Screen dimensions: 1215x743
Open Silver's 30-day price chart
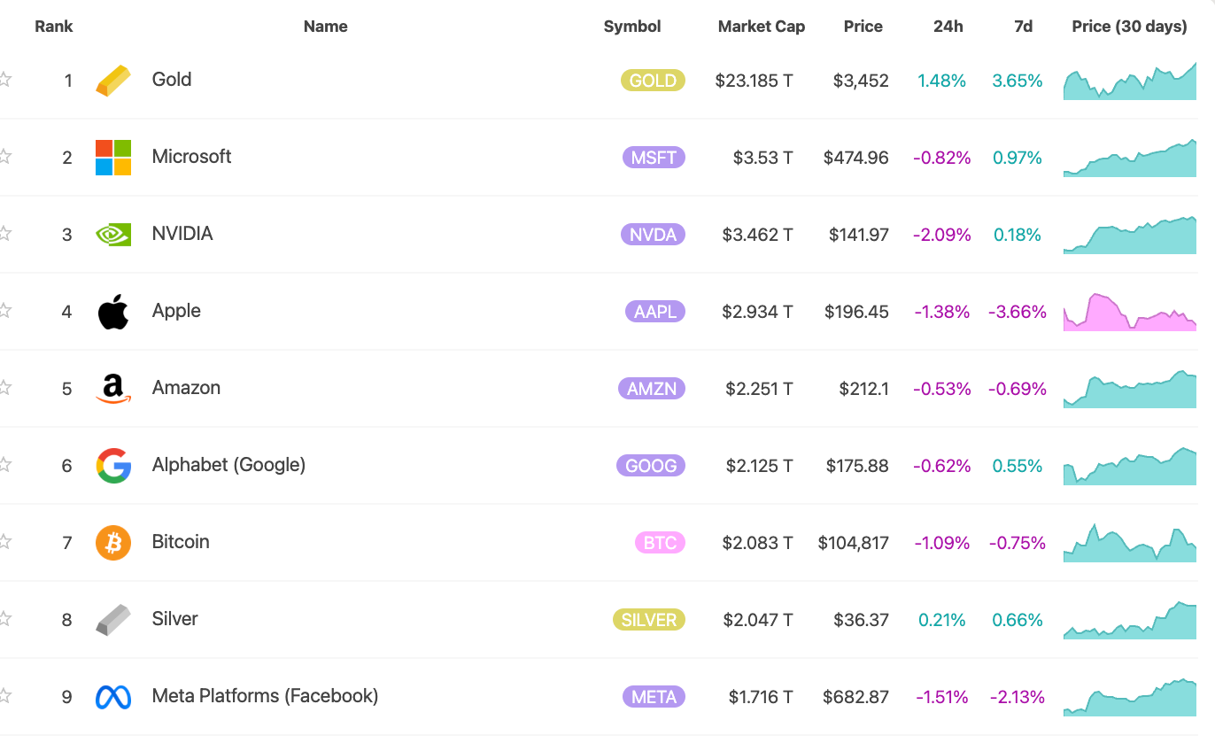(1130, 620)
